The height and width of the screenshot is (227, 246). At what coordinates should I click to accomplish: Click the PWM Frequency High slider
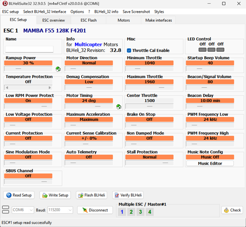pyautogui.click(x=210, y=144)
